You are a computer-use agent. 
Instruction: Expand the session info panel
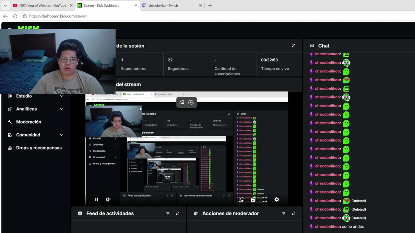(293, 46)
